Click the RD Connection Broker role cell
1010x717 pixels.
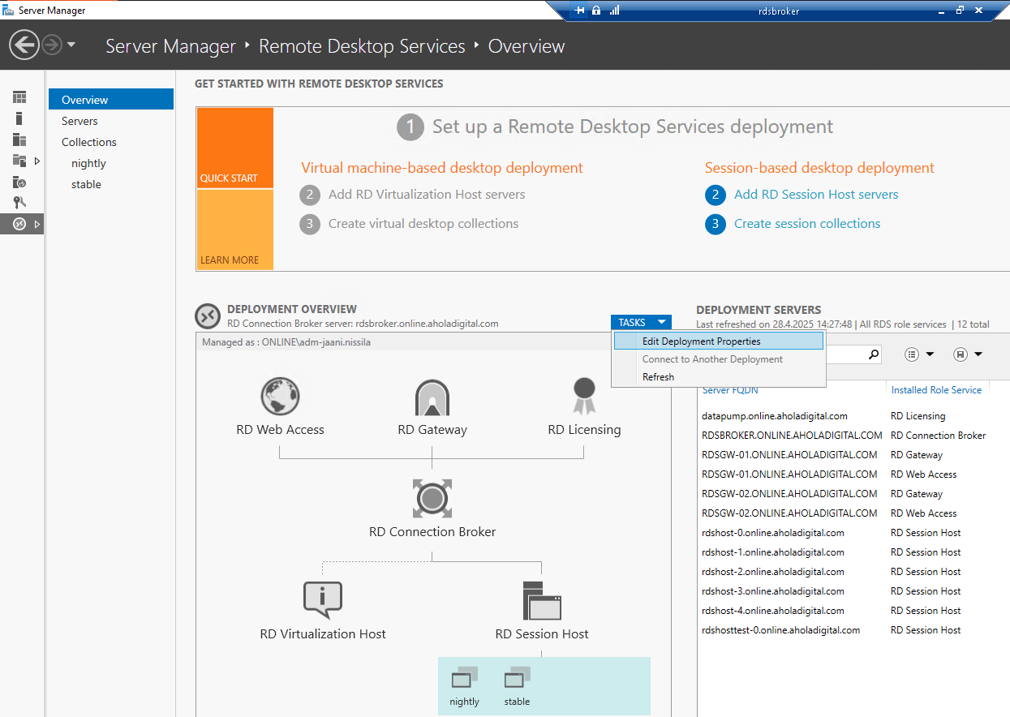pos(938,436)
